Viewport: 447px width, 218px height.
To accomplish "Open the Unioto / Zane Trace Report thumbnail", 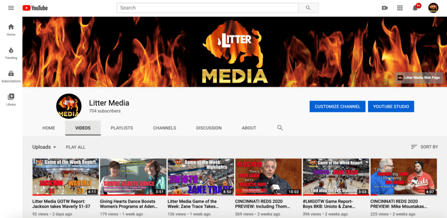I will pos(336,177).
